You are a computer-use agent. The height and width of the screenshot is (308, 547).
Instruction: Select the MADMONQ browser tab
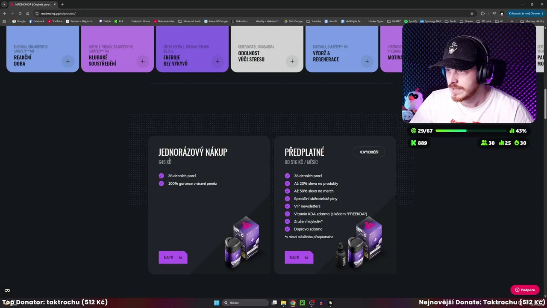(x=32, y=4)
